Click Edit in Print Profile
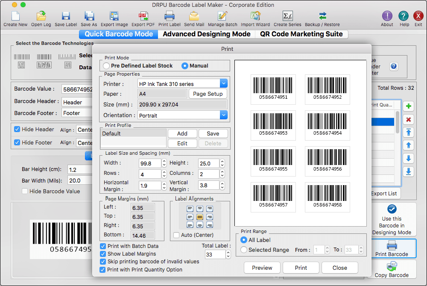Screen dimensions: 427x286 tap(182, 143)
